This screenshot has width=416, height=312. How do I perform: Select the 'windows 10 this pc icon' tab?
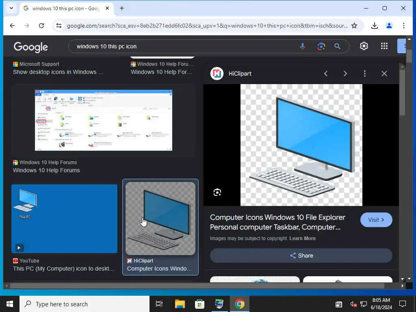[x=65, y=9]
